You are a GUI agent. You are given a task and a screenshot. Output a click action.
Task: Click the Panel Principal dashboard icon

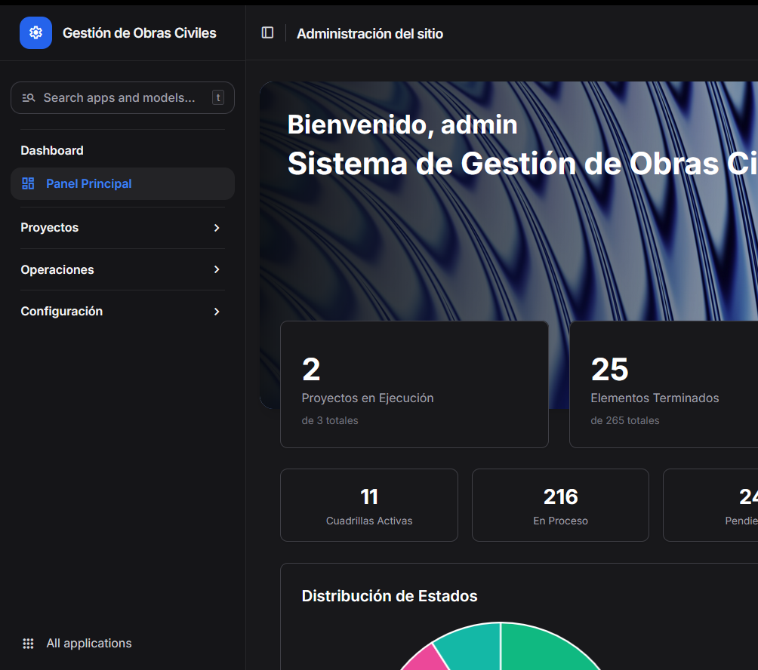coord(29,183)
